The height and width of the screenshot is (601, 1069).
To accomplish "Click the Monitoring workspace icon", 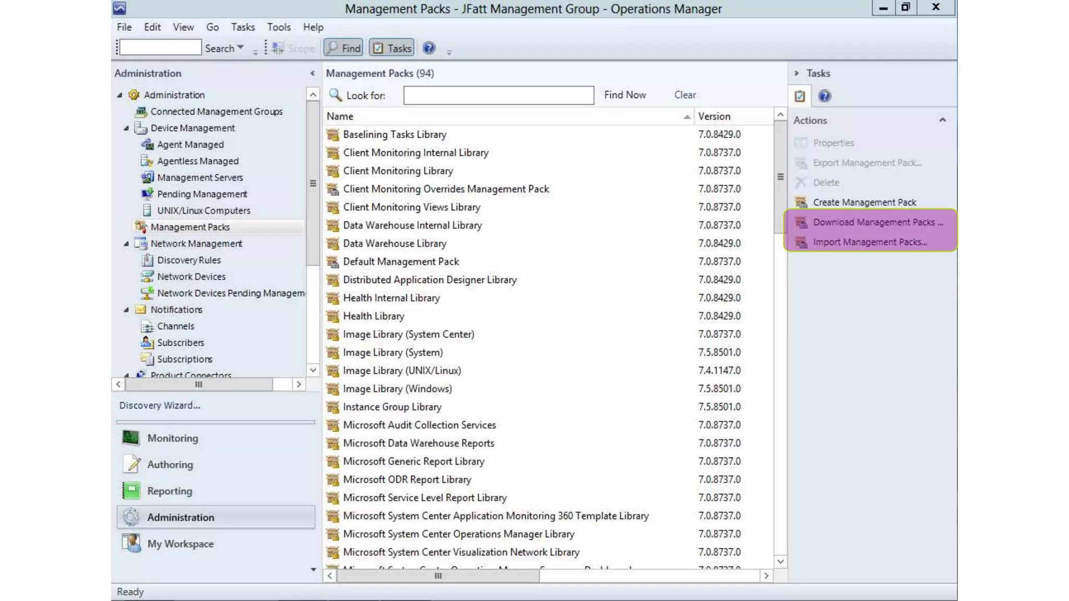I will [x=131, y=438].
